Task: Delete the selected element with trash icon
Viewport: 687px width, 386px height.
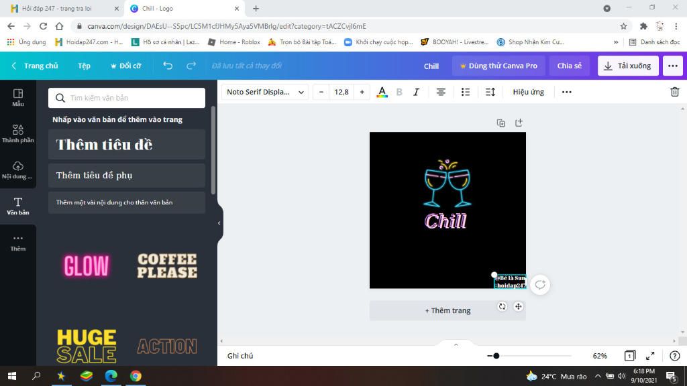Action: (675, 92)
